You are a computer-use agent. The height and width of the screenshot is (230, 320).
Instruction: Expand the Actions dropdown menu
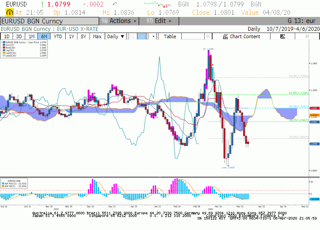(x=119, y=21)
